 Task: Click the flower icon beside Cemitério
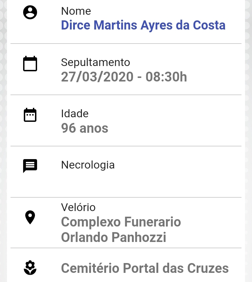point(30,268)
